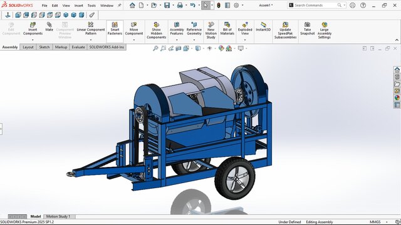Open Design Library in task pane
The image size is (401, 225).
pos(397,77)
